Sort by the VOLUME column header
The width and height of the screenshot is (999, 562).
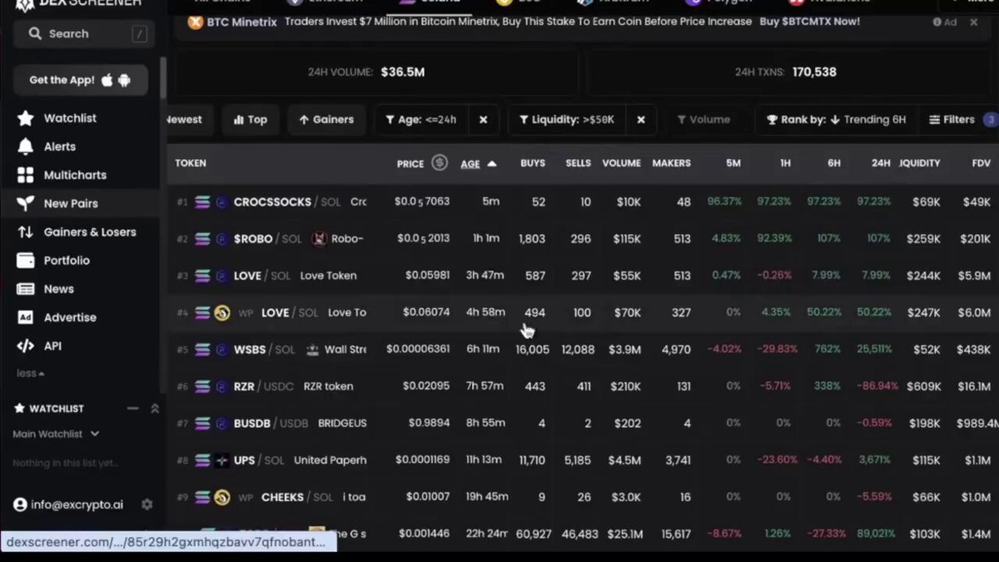click(622, 163)
